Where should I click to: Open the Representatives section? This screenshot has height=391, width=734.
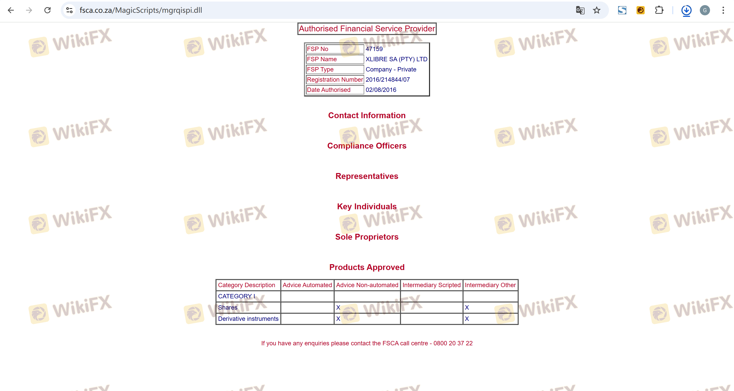(367, 176)
